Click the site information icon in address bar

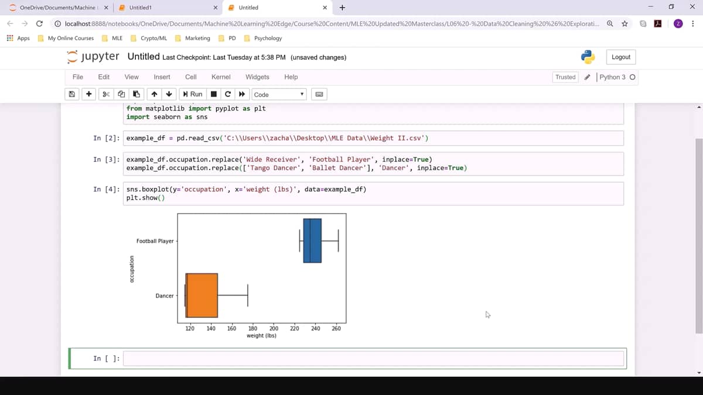(x=57, y=23)
